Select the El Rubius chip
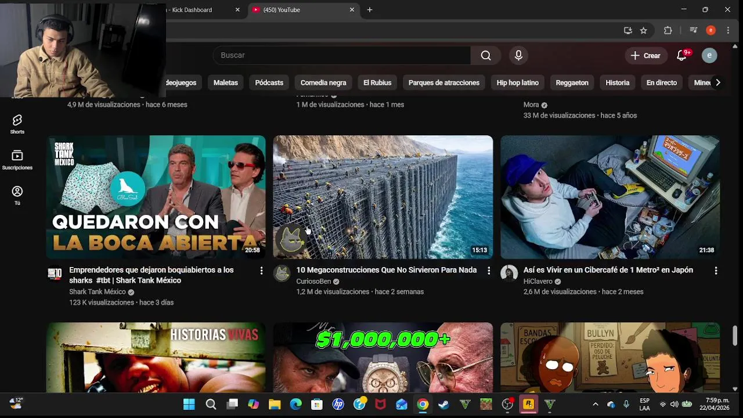Viewport: 743px width, 418px height. (x=377, y=82)
